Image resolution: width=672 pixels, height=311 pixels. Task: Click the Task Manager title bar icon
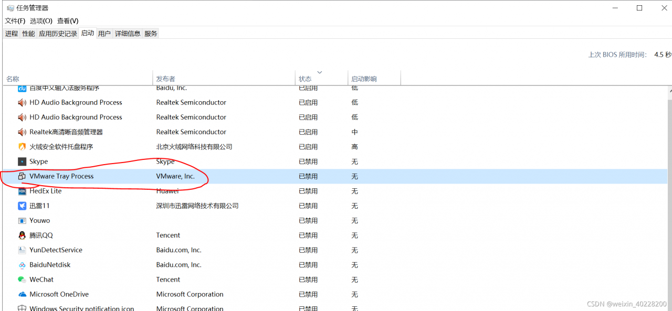pyautogui.click(x=10, y=8)
